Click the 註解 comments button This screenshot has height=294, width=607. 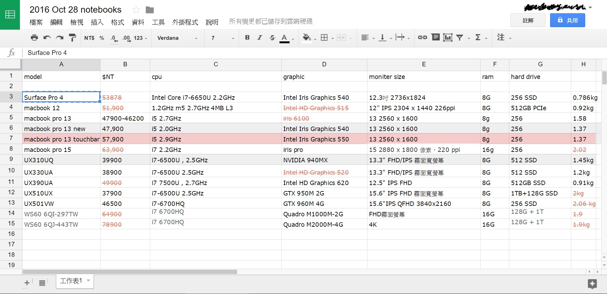(528, 20)
